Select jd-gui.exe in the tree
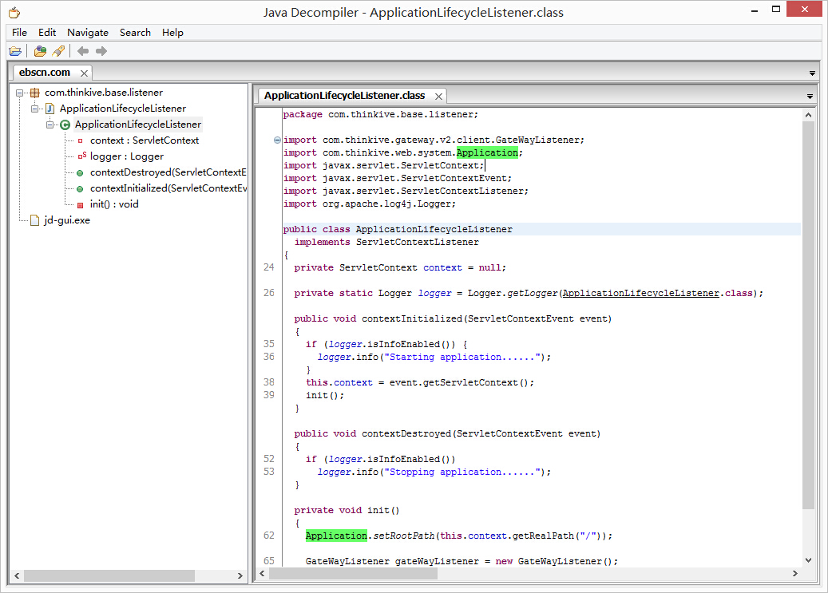This screenshot has width=828, height=593. tap(66, 220)
